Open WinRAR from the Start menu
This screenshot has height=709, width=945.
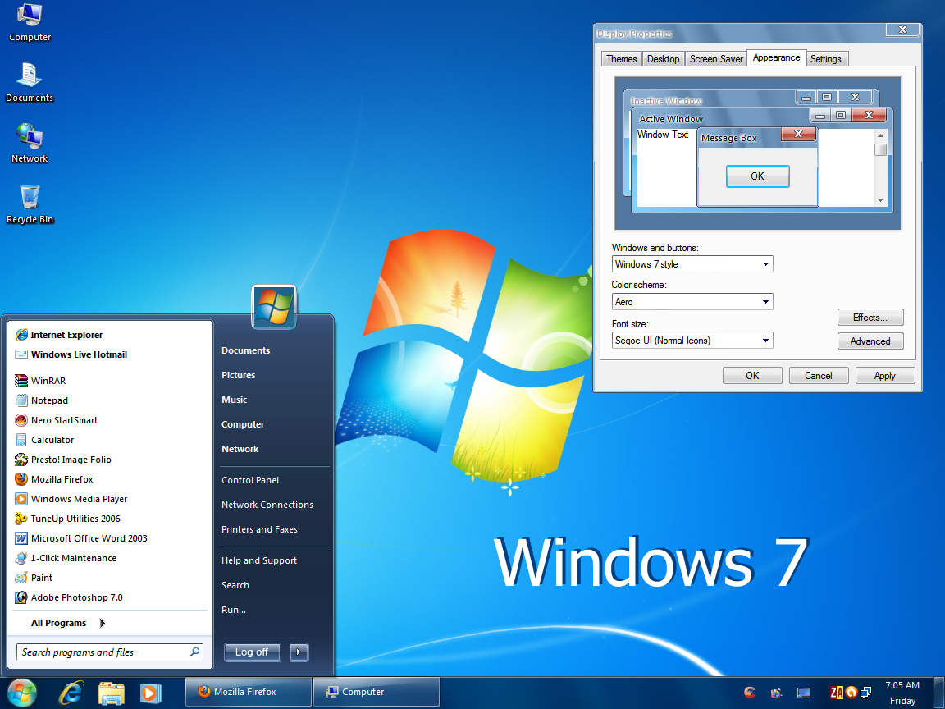tap(48, 381)
